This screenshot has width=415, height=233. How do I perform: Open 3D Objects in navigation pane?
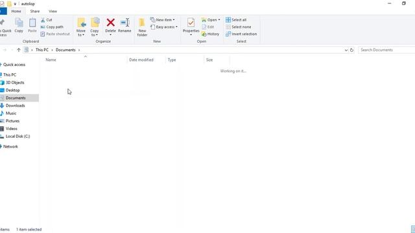pos(15,83)
